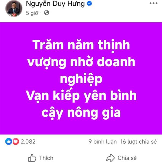Click the blue like reaction icon
This screenshot has width=162, height=162.
[9, 141]
